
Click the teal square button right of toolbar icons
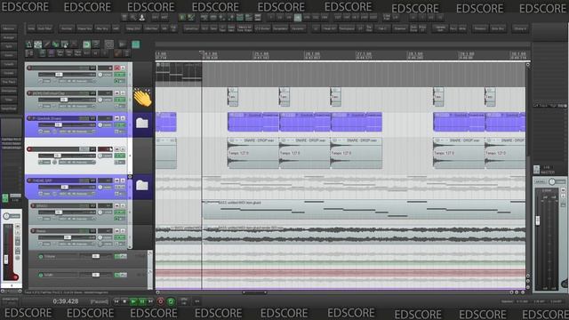136,44
